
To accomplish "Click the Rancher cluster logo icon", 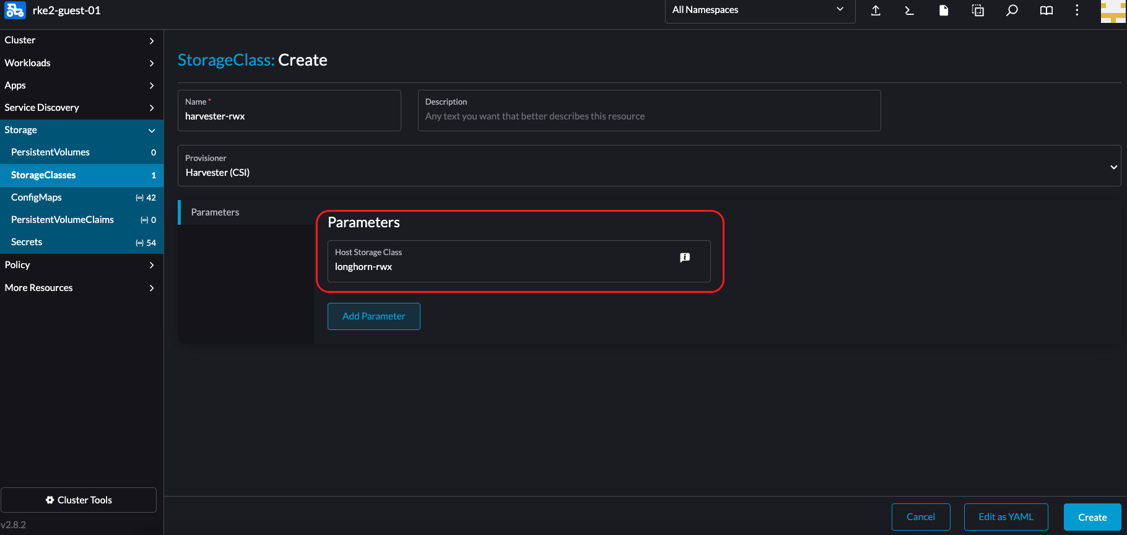I will coord(15,11).
